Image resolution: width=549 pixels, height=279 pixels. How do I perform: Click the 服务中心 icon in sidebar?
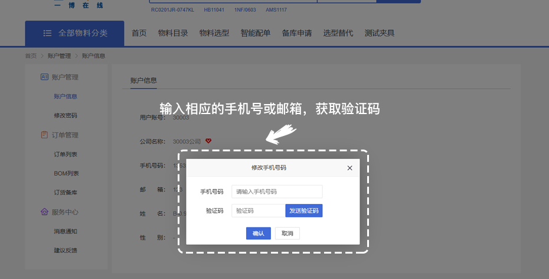pyautogui.click(x=44, y=212)
